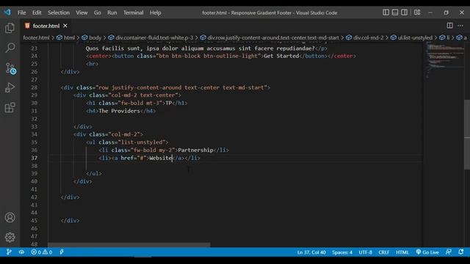Viewport: 470px width, 264px height.
Task: Open the Selection menu
Action: (59, 12)
